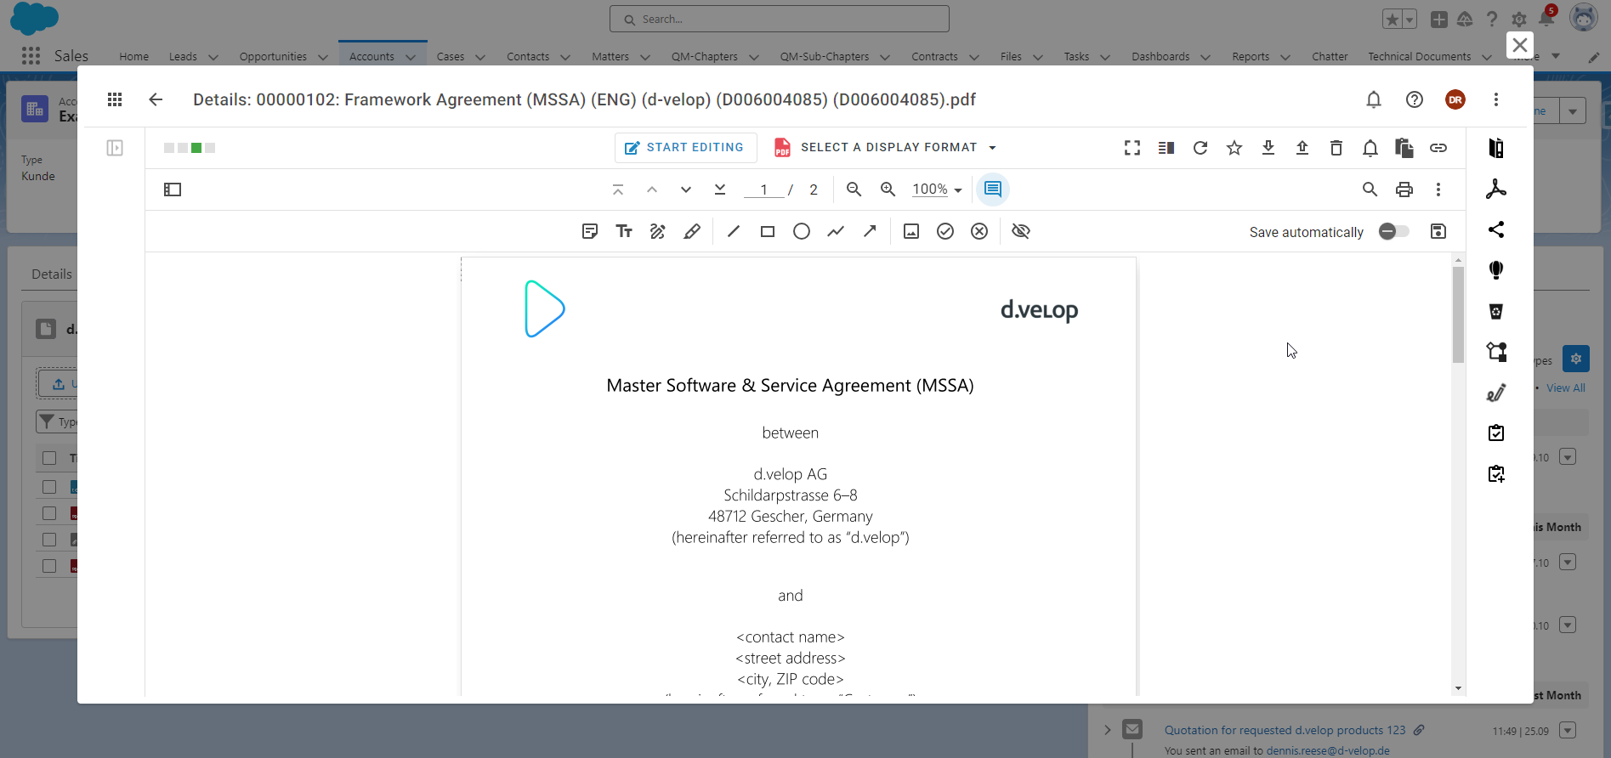Click the Start Editing button

pyautogui.click(x=684, y=148)
